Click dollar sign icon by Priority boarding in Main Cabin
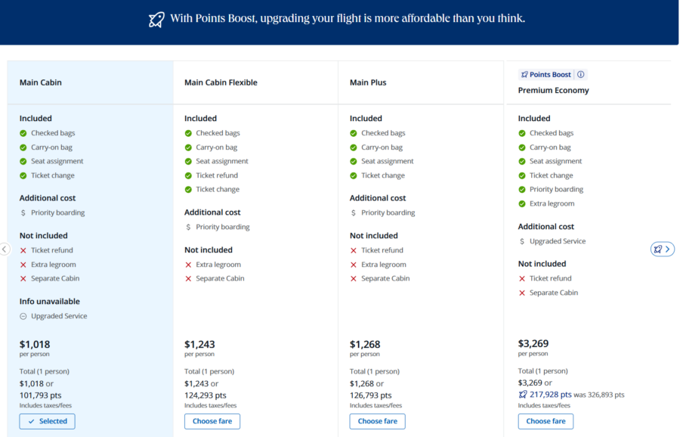Image resolution: width=680 pixels, height=437 pixels. tap(23, 212)
